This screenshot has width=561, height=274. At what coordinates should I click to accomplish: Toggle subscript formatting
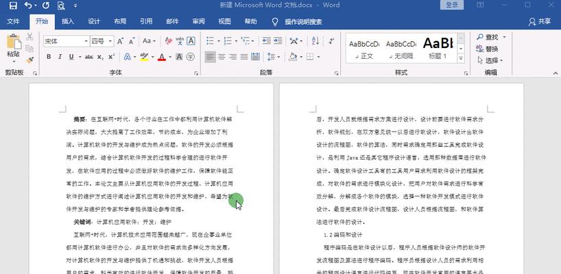point(101,57)
